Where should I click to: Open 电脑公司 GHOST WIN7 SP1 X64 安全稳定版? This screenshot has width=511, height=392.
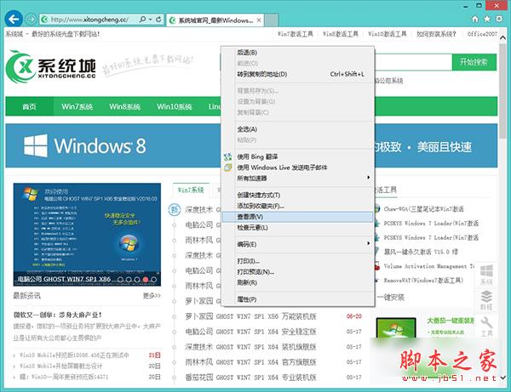[250, 332]
